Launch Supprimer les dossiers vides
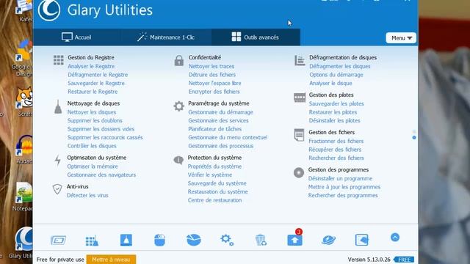 click(x=101, y=129)
